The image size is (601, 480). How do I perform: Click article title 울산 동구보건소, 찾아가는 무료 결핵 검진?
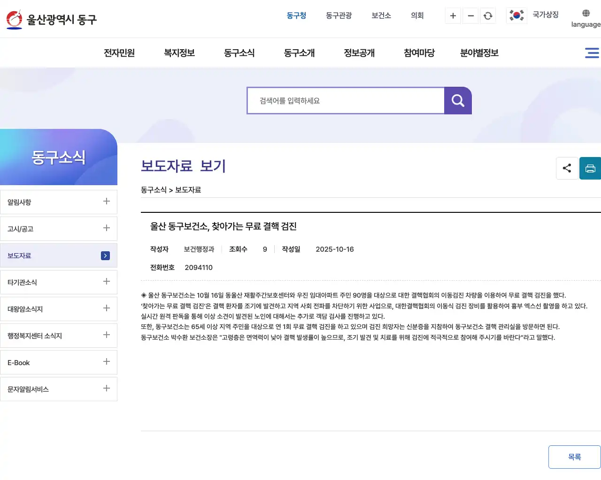pos(223,226)
